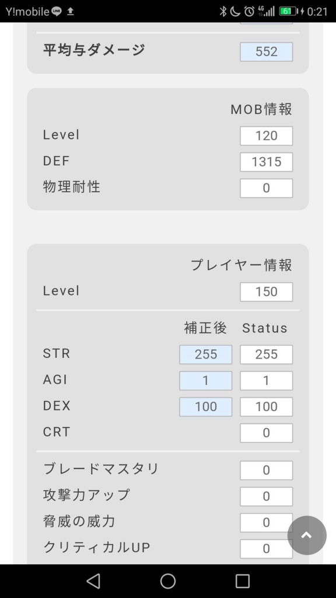Tap the Bluetooth icon in status bar
Screen dimensions: 336x598
(x=223, y=12)
